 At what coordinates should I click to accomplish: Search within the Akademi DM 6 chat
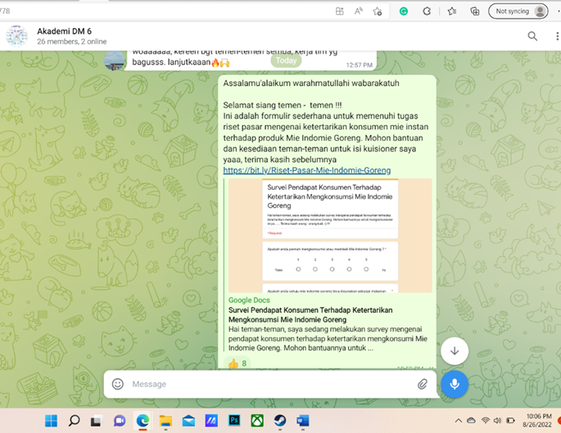(532, 36)
